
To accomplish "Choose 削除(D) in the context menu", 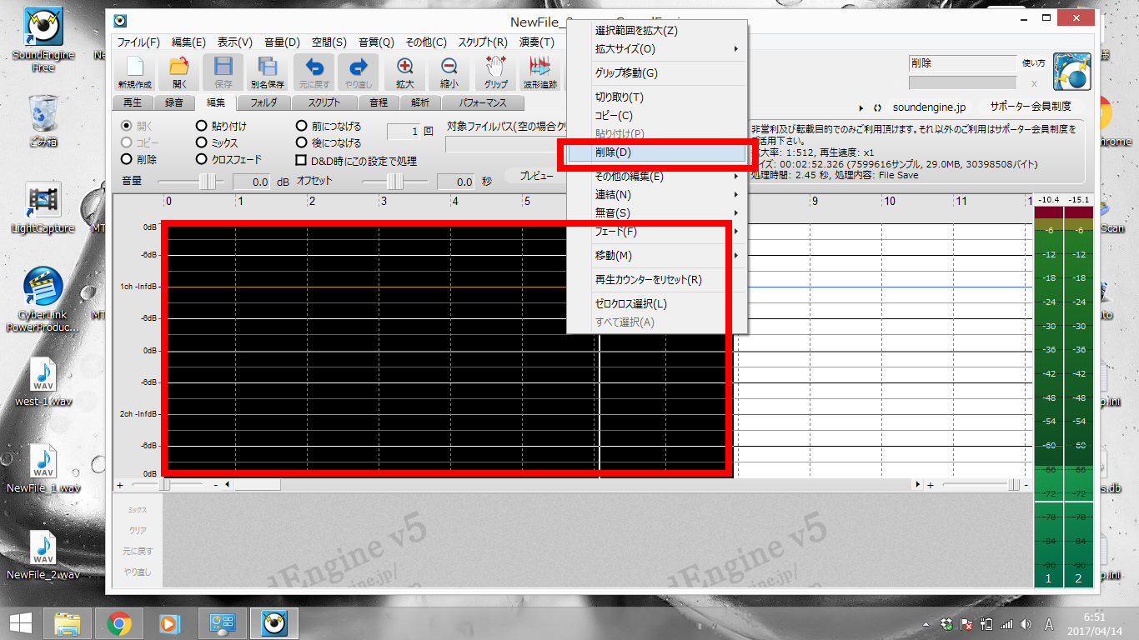I will (657, 152).
